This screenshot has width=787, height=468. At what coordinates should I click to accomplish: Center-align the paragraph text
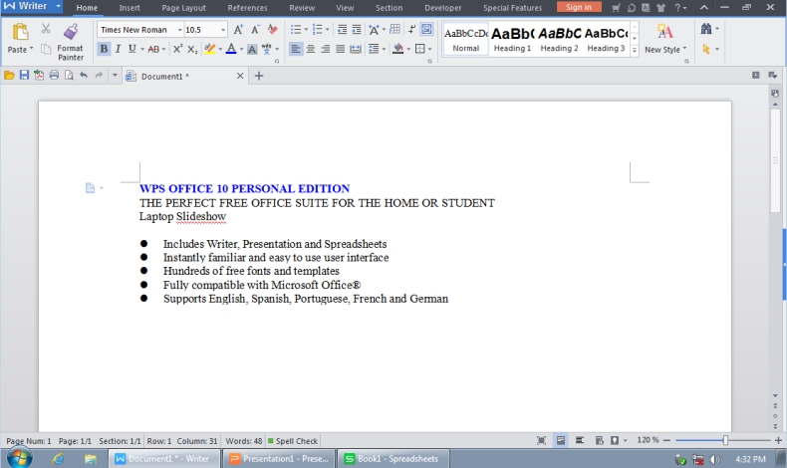pyautogui.click(x=311, y=49)
